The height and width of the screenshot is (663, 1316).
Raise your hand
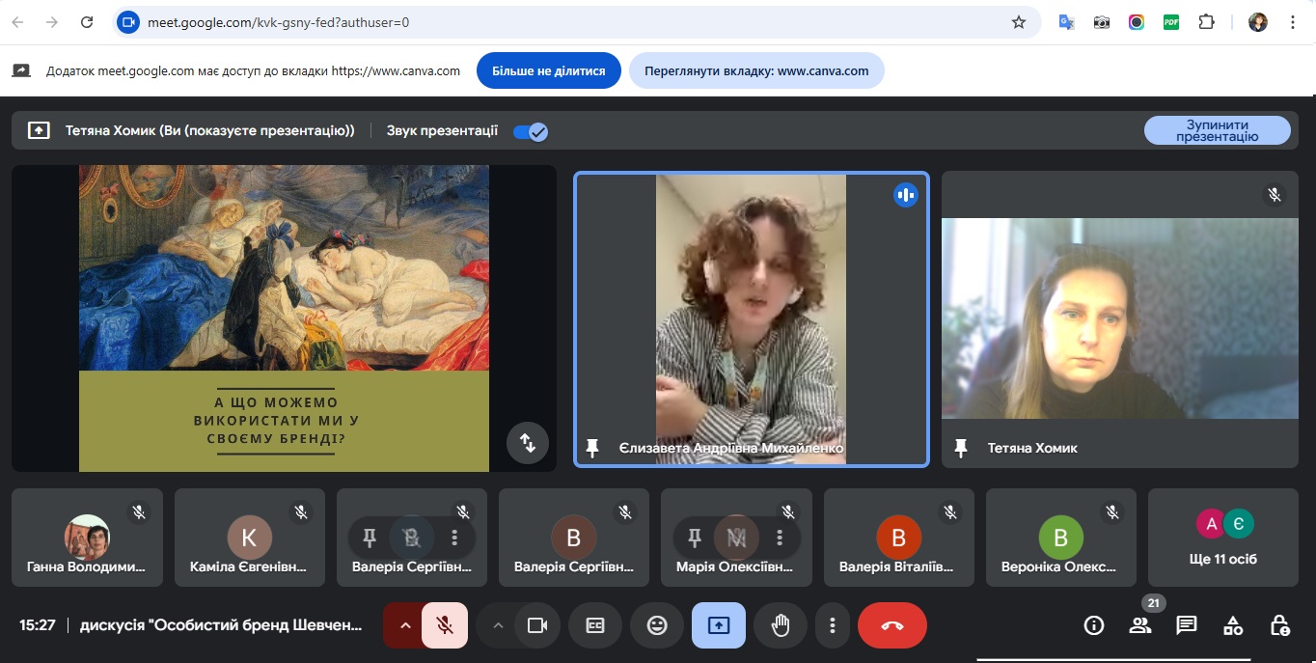coord(780,625)
